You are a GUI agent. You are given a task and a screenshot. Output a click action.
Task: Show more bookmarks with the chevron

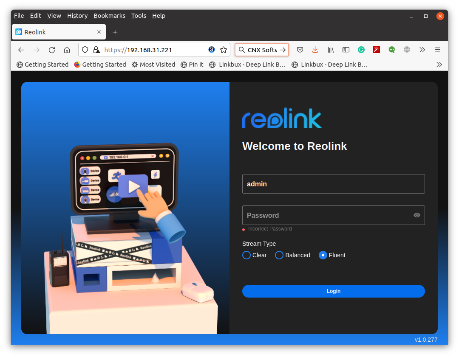439,65
